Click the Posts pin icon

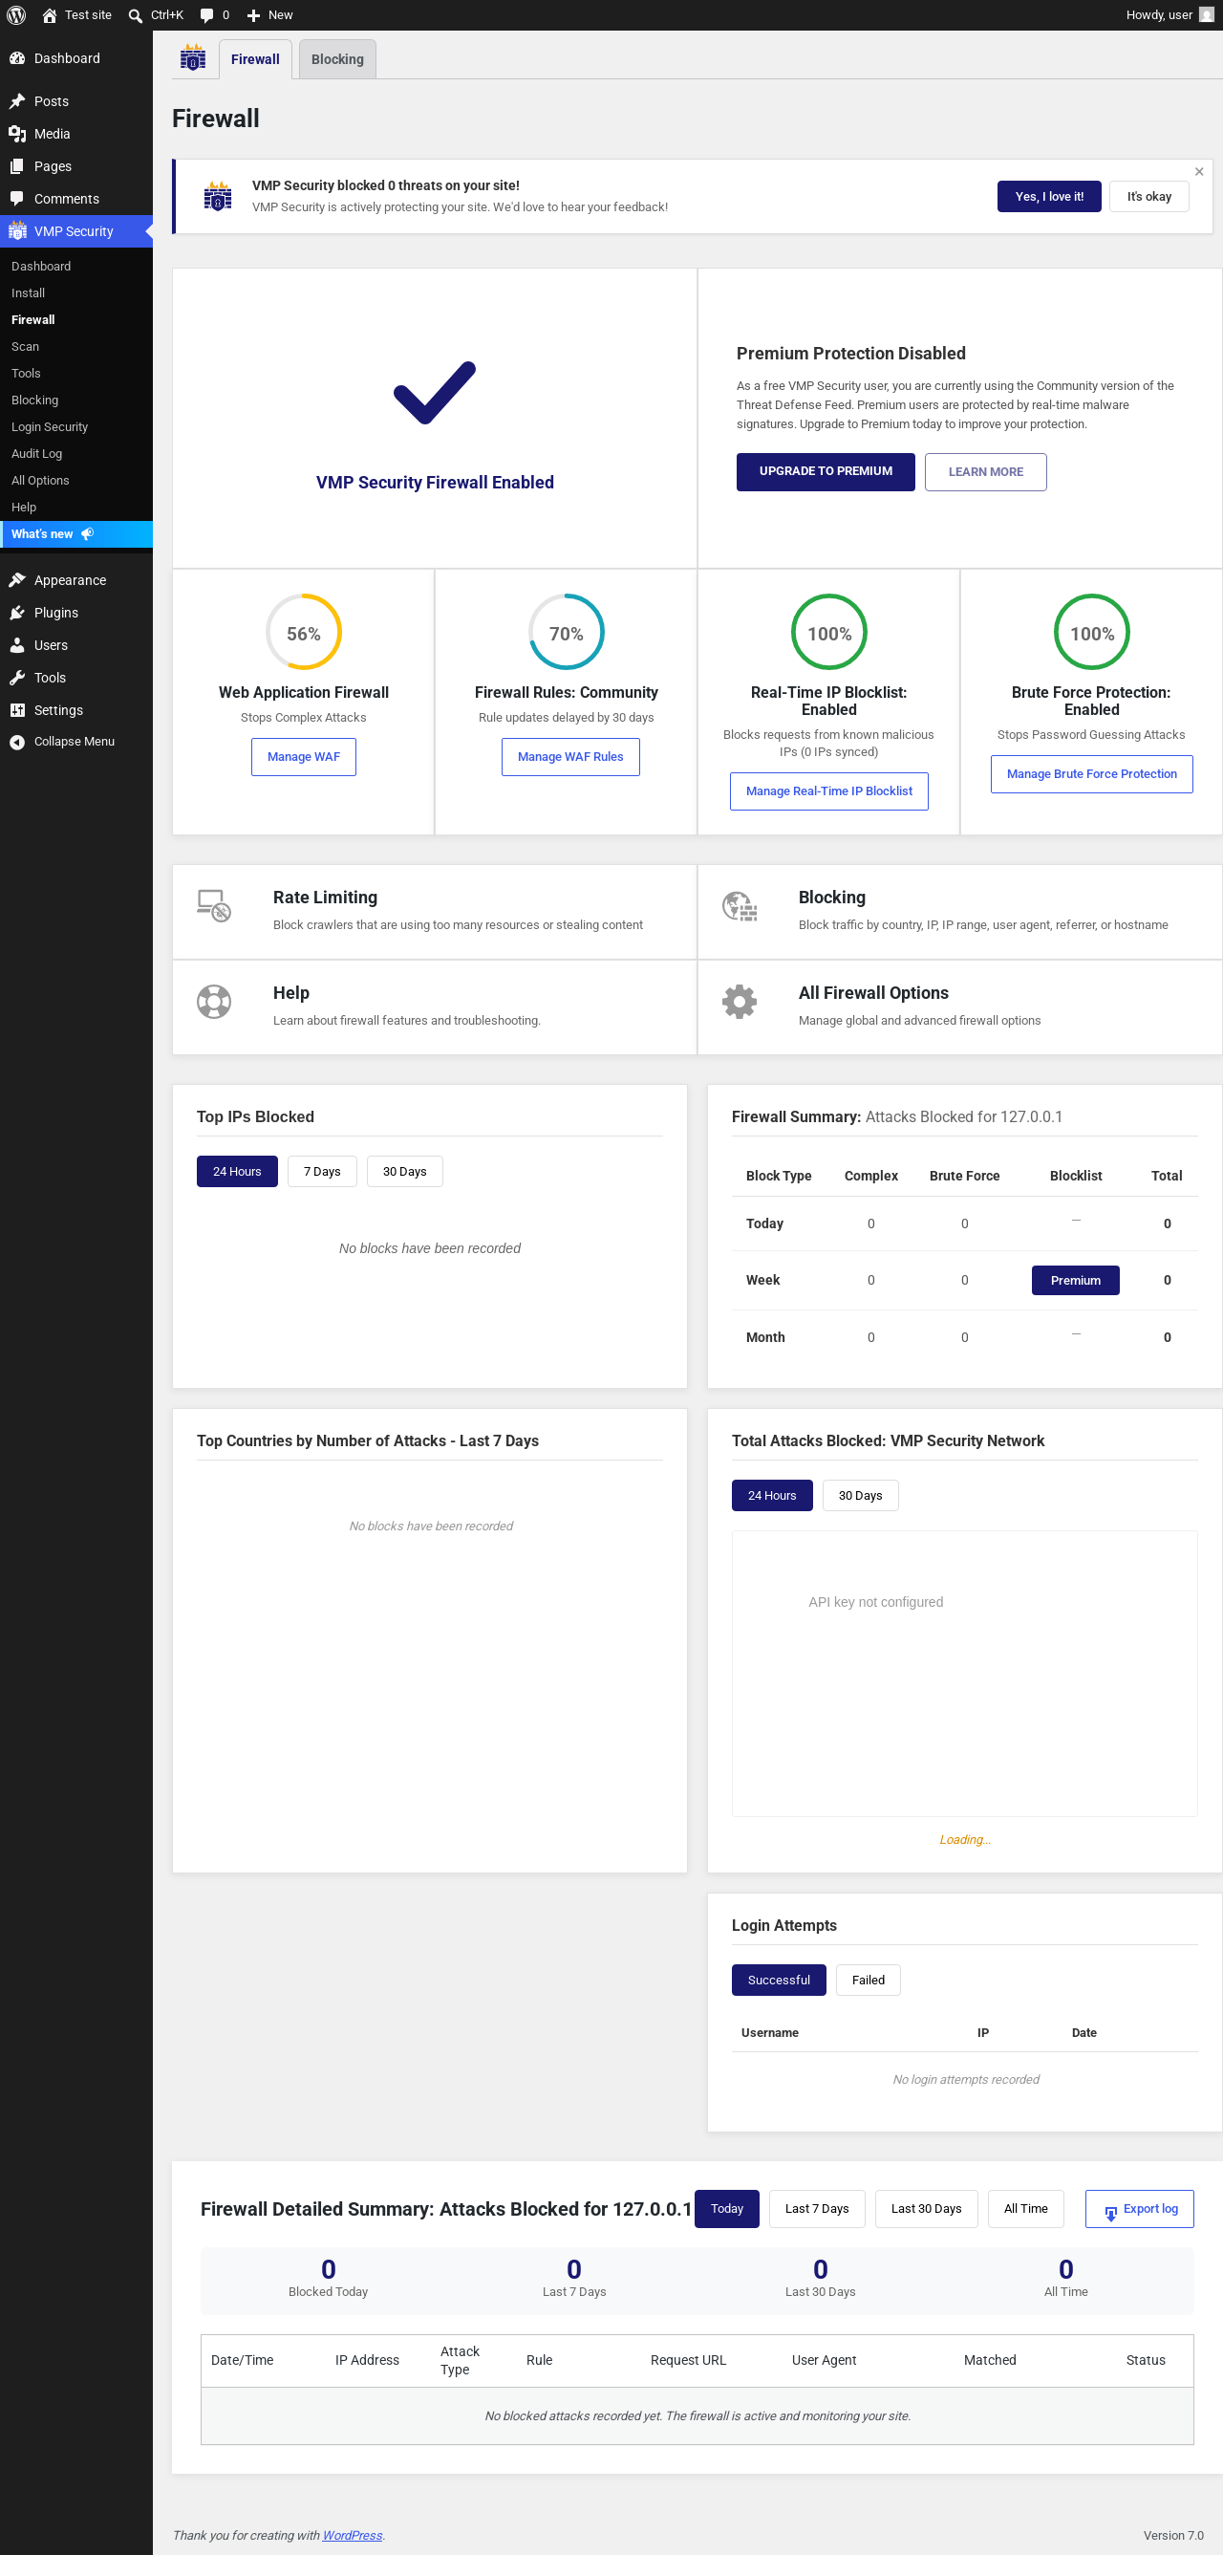[17, 101]
